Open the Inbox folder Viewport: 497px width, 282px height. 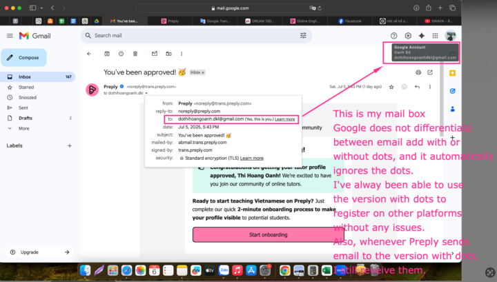38,77
